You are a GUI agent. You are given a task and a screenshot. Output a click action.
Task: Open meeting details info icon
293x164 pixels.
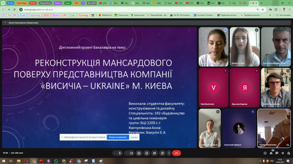265,153
